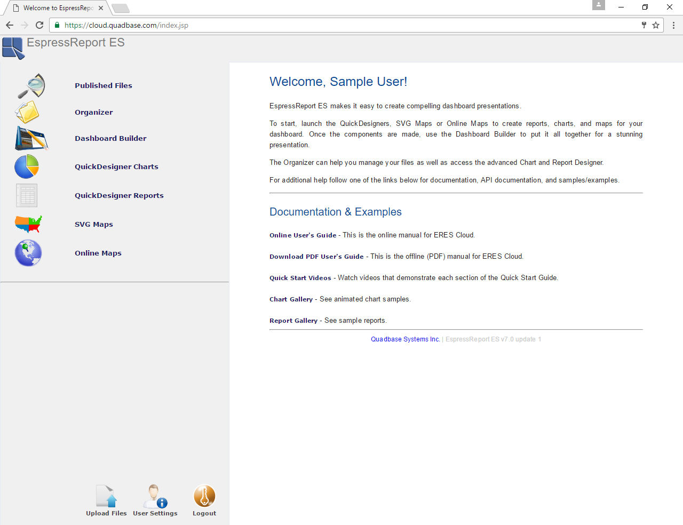Click EspressReport ES v7.0 update 1 text

click(494, 339)
